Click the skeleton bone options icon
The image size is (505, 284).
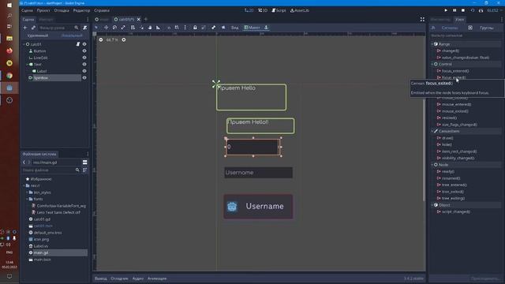[x=214, y=28]
